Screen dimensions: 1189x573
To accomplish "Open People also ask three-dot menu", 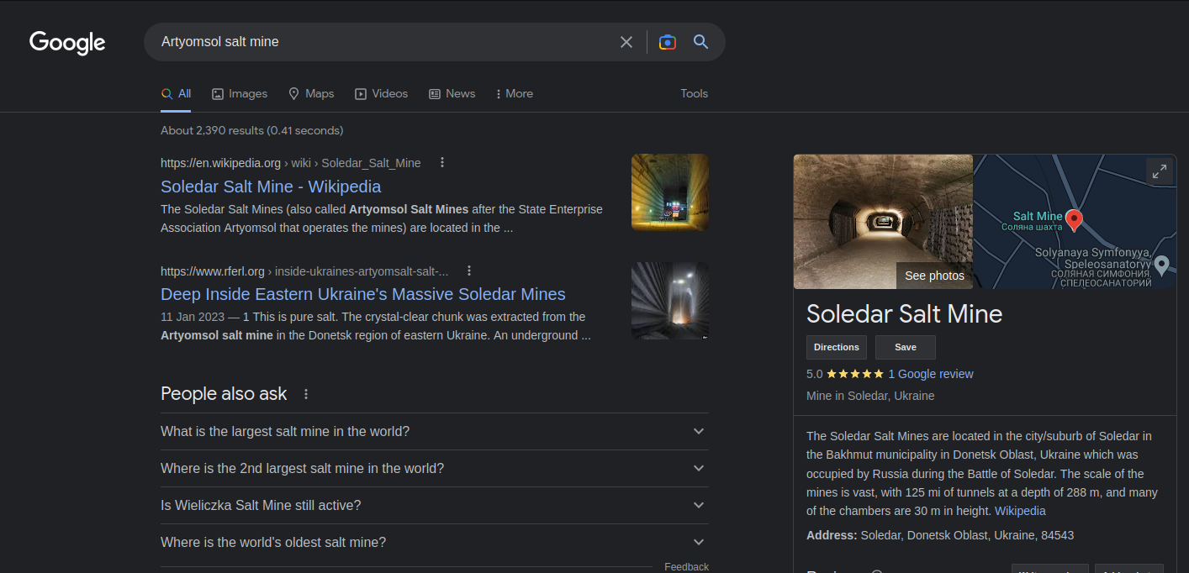I will tap(306, 394).
